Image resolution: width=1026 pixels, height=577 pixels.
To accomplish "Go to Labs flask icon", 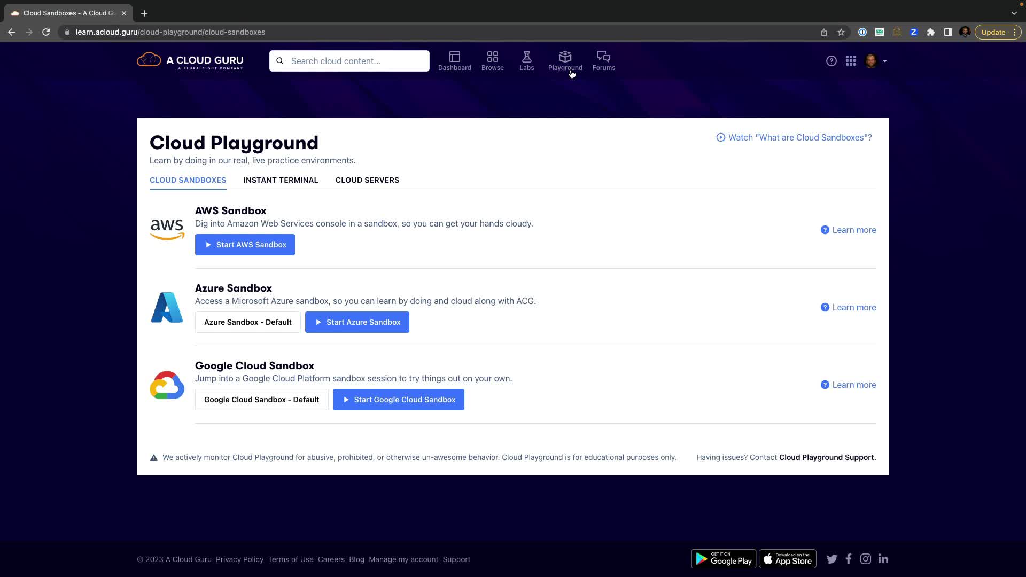I will click(x=526, y=57).
